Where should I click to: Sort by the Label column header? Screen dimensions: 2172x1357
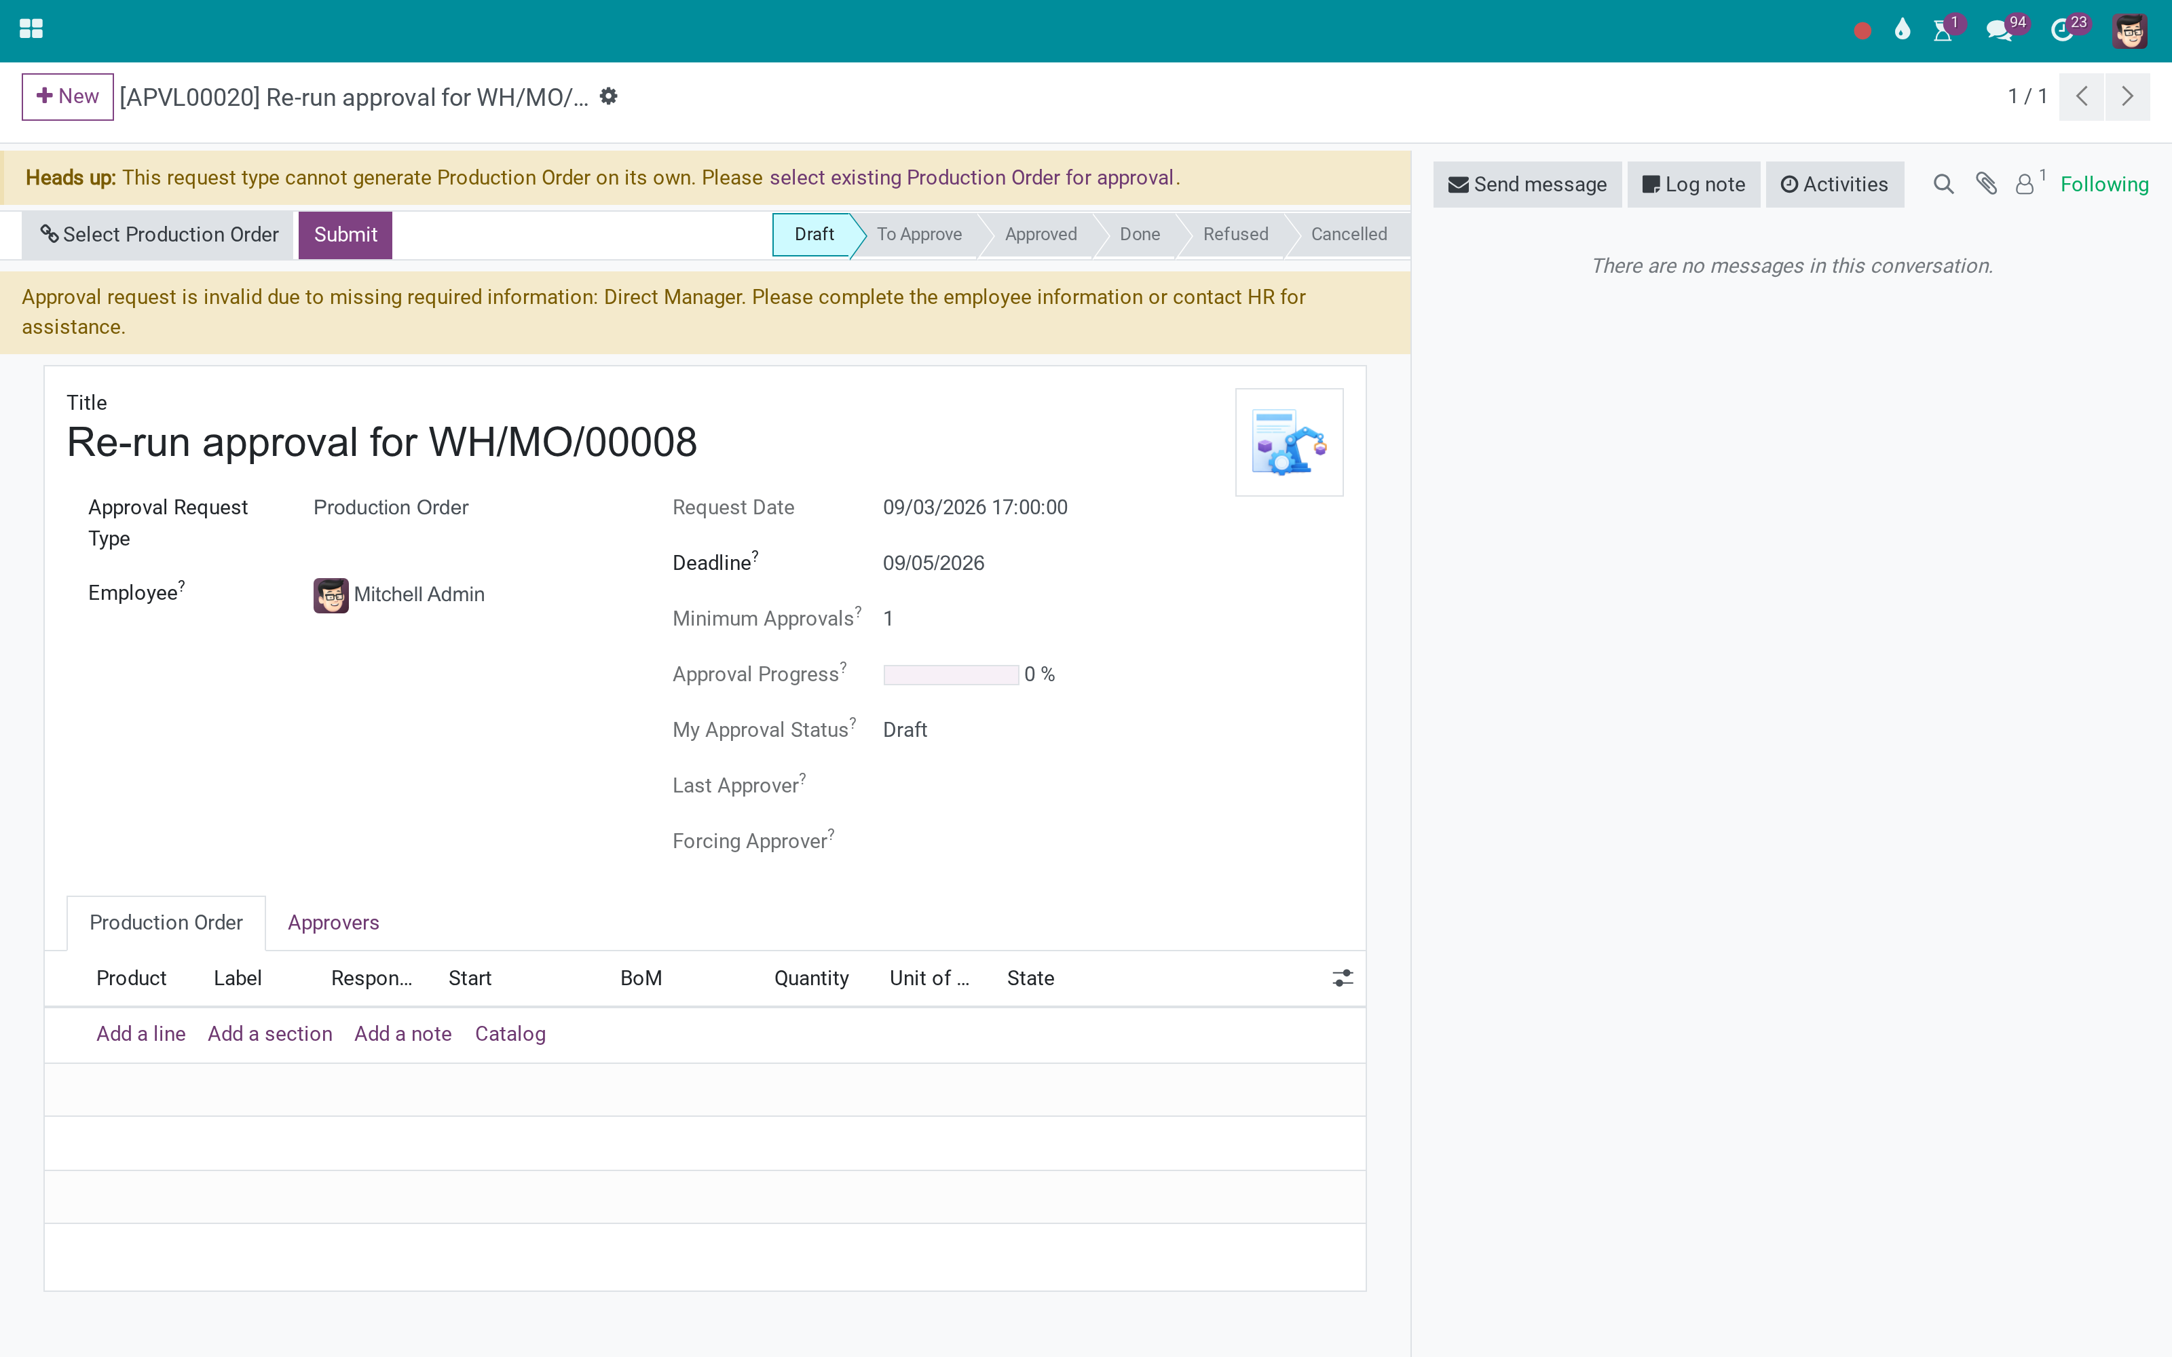click(237, 978)
